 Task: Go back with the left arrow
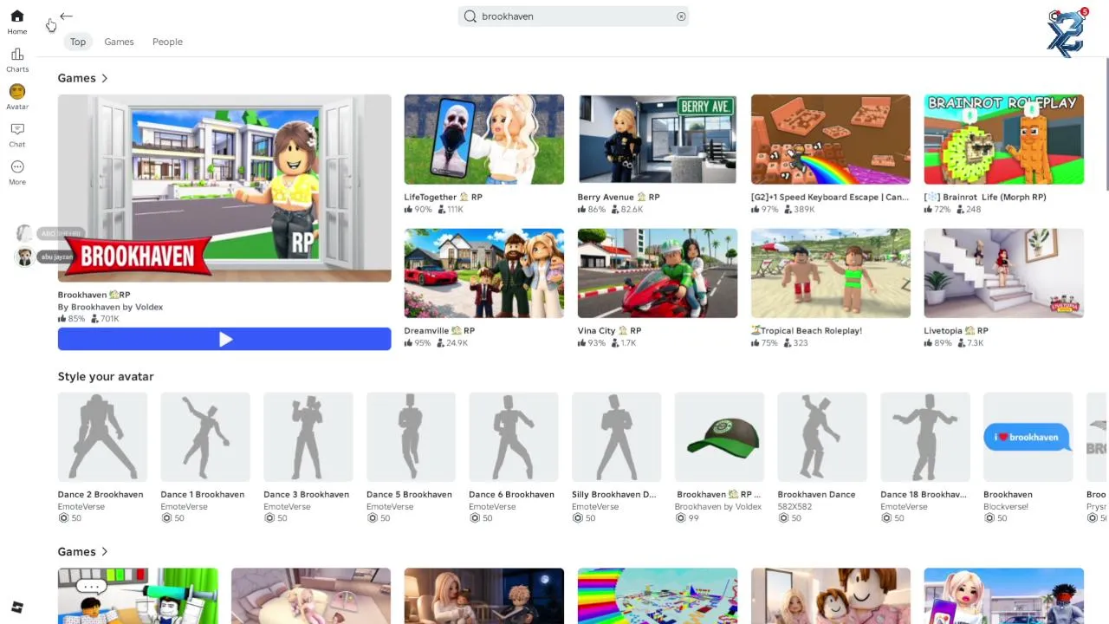67,16
